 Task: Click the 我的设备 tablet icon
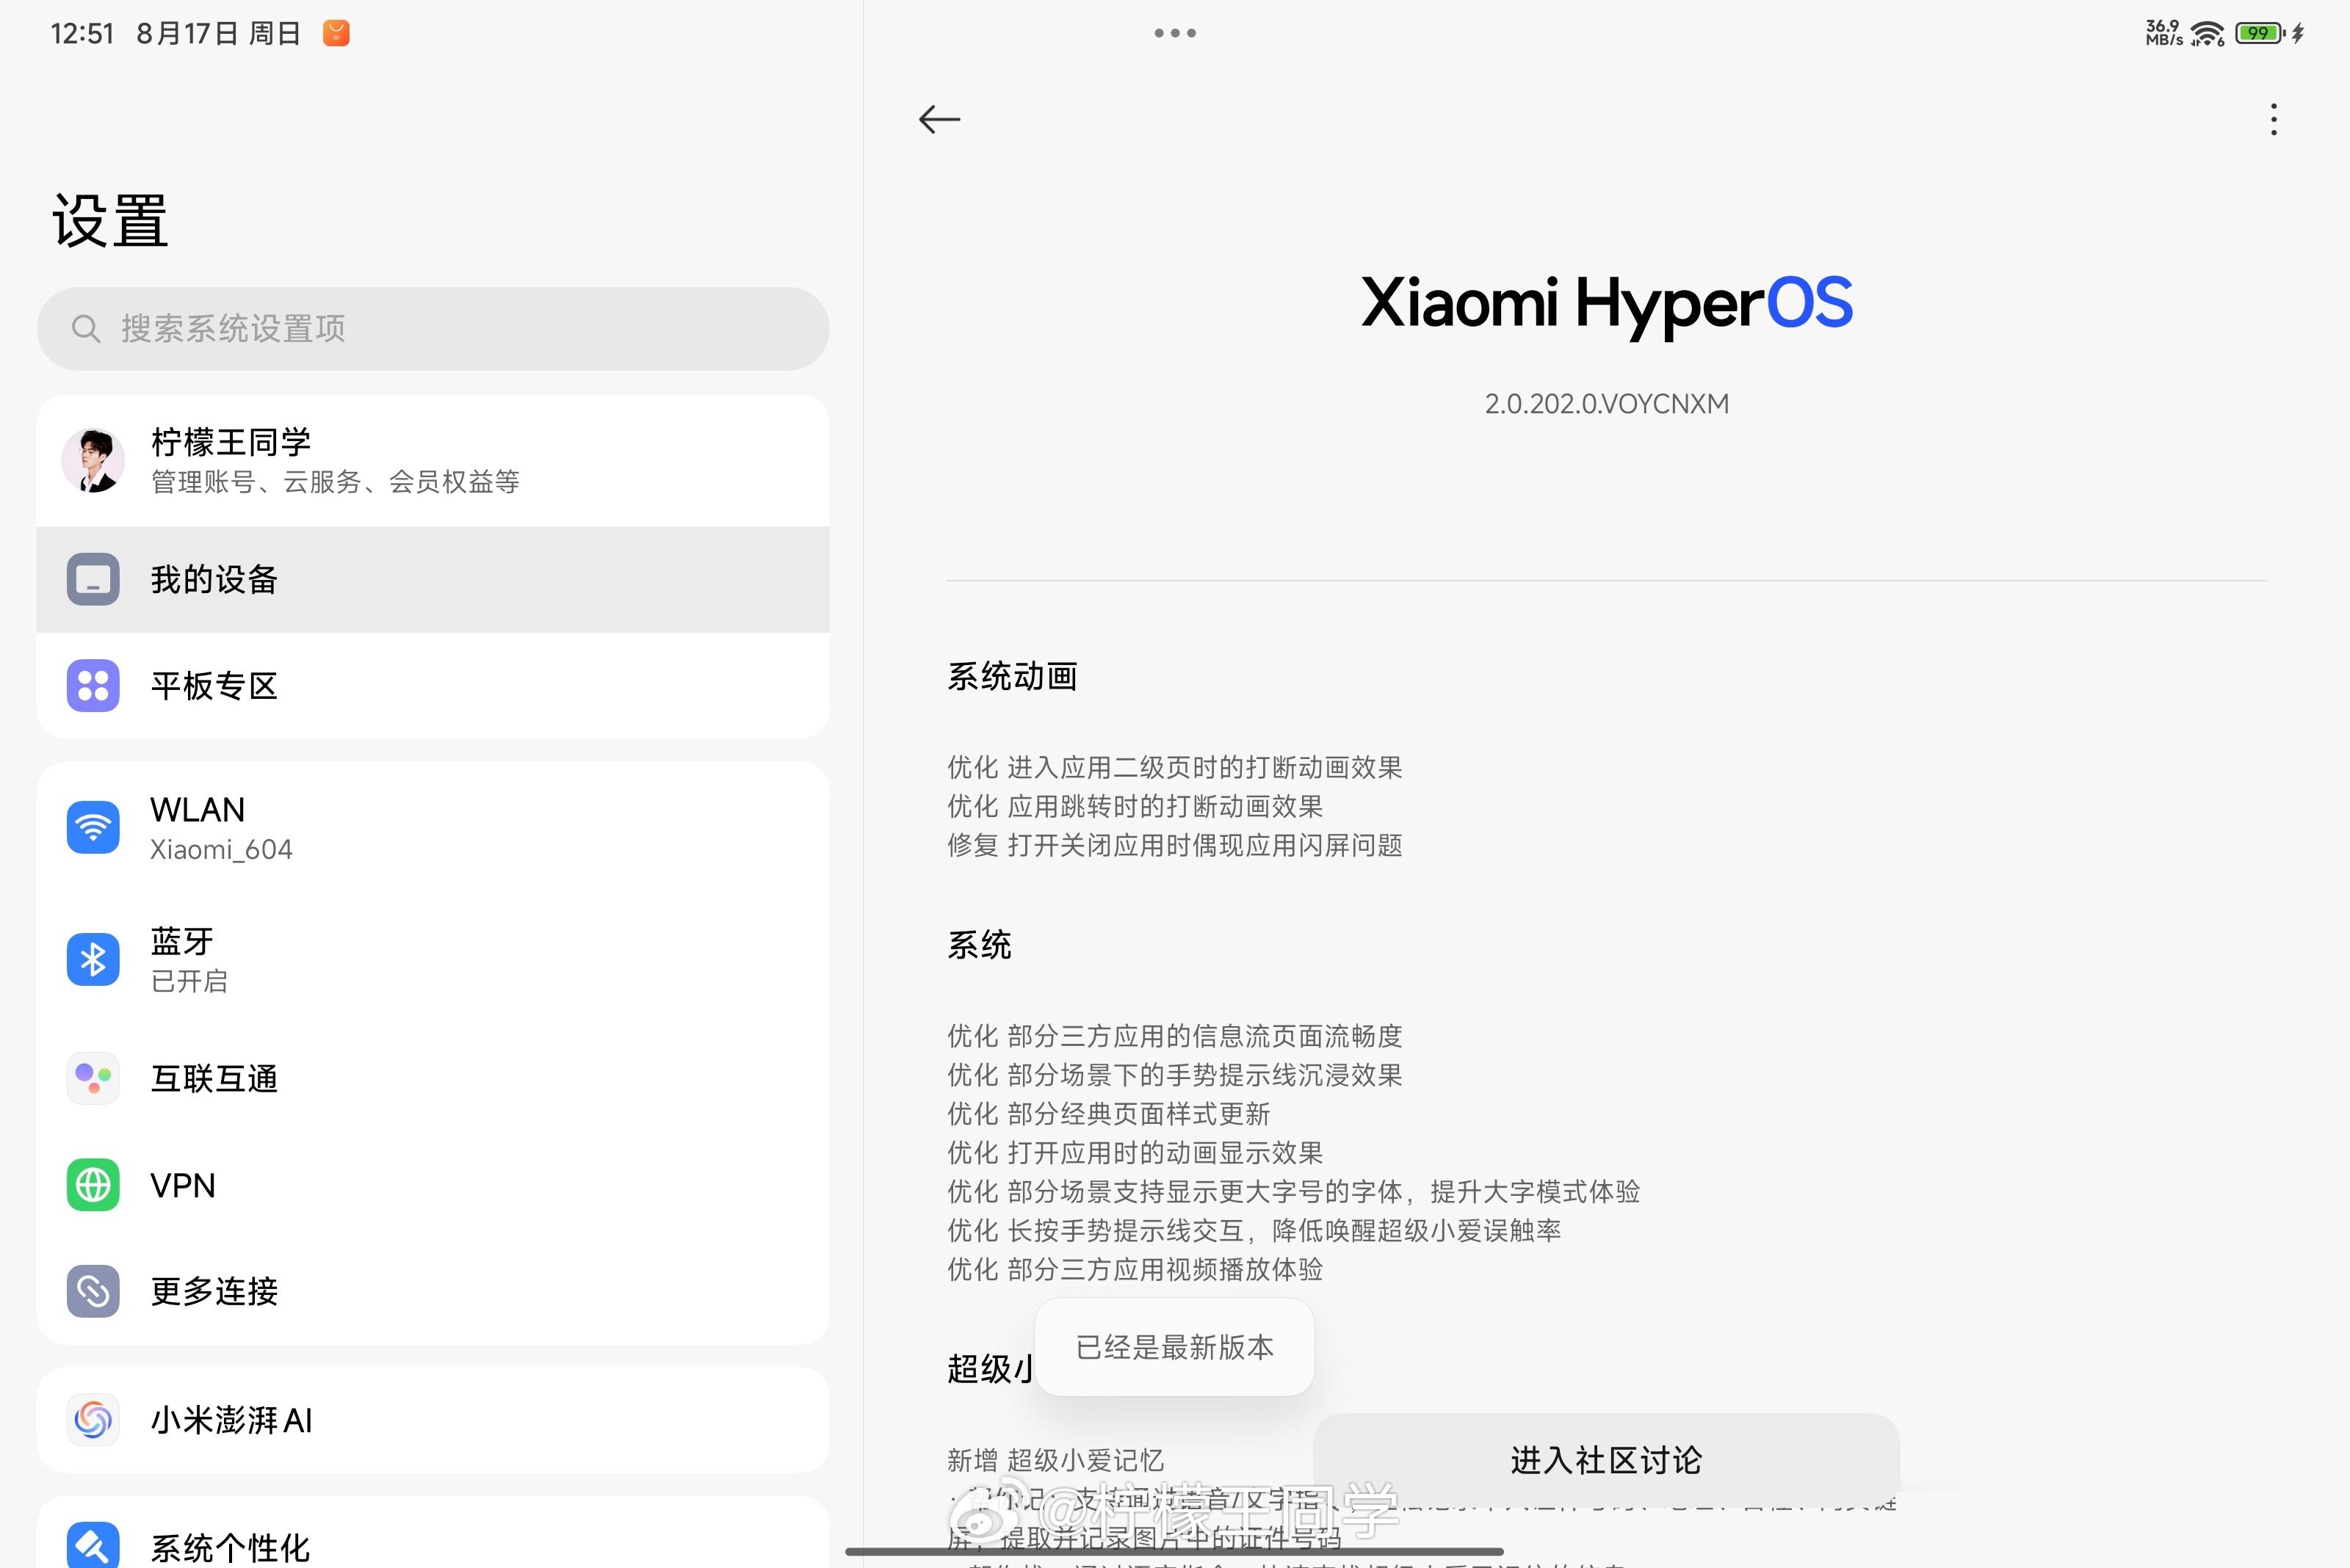coord(93,579)
